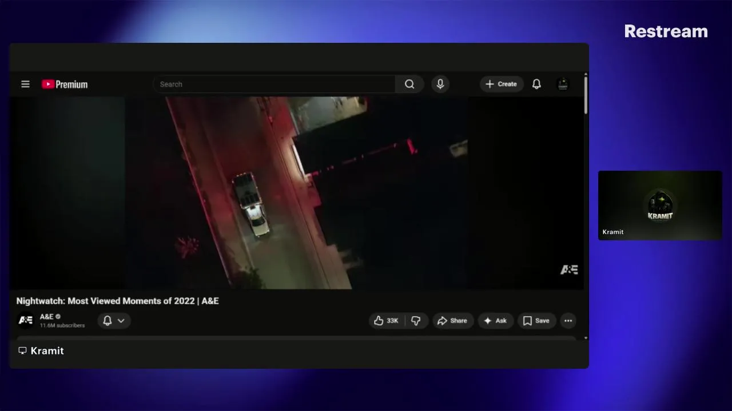
Task: Open the Create menu button
Action: (502, 84)
